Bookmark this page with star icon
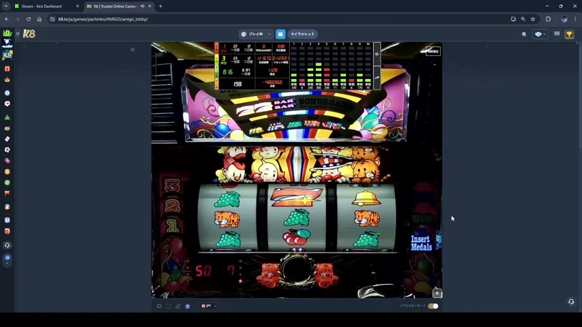The height and width of the screenshot is (327, 582). [x=533, y=19]
